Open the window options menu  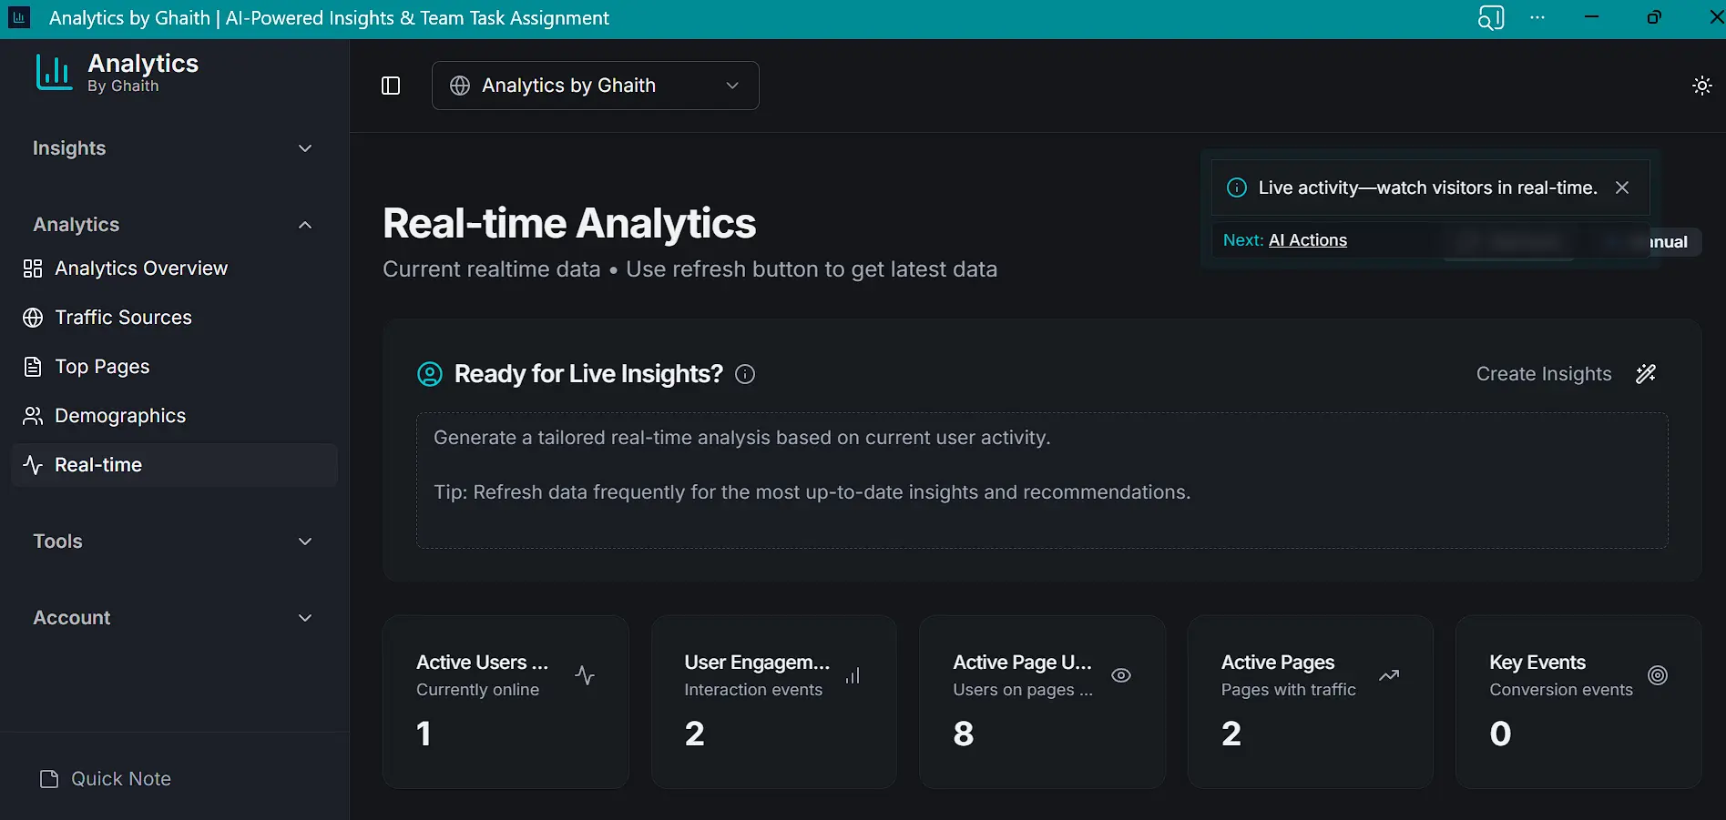click(x=1537, y=17)
